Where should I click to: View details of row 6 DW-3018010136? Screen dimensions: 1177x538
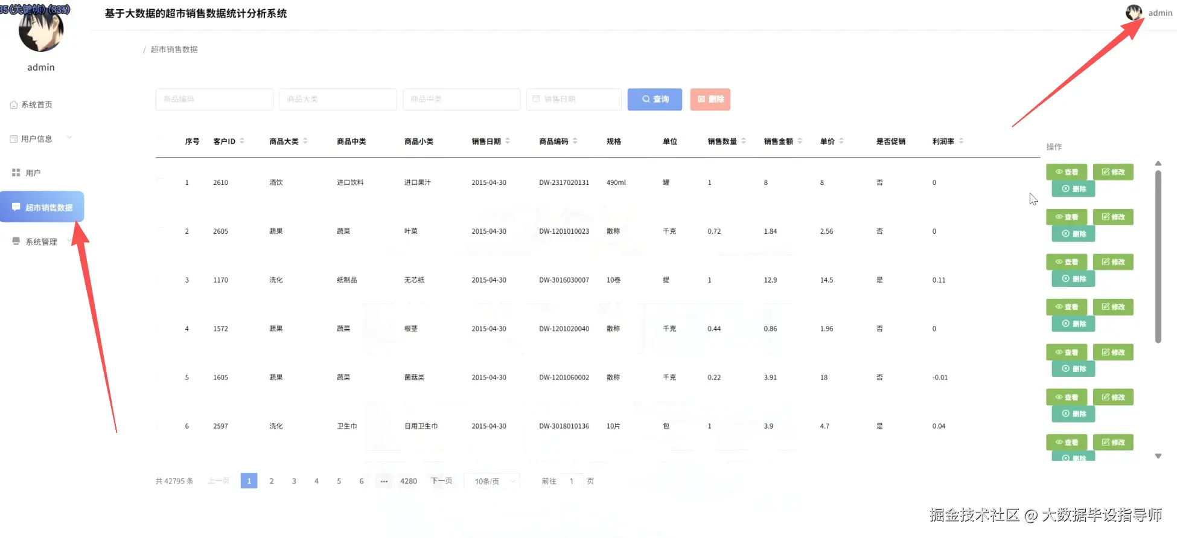1067,397
